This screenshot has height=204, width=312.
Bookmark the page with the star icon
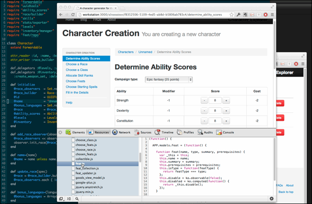pos(231,15)
